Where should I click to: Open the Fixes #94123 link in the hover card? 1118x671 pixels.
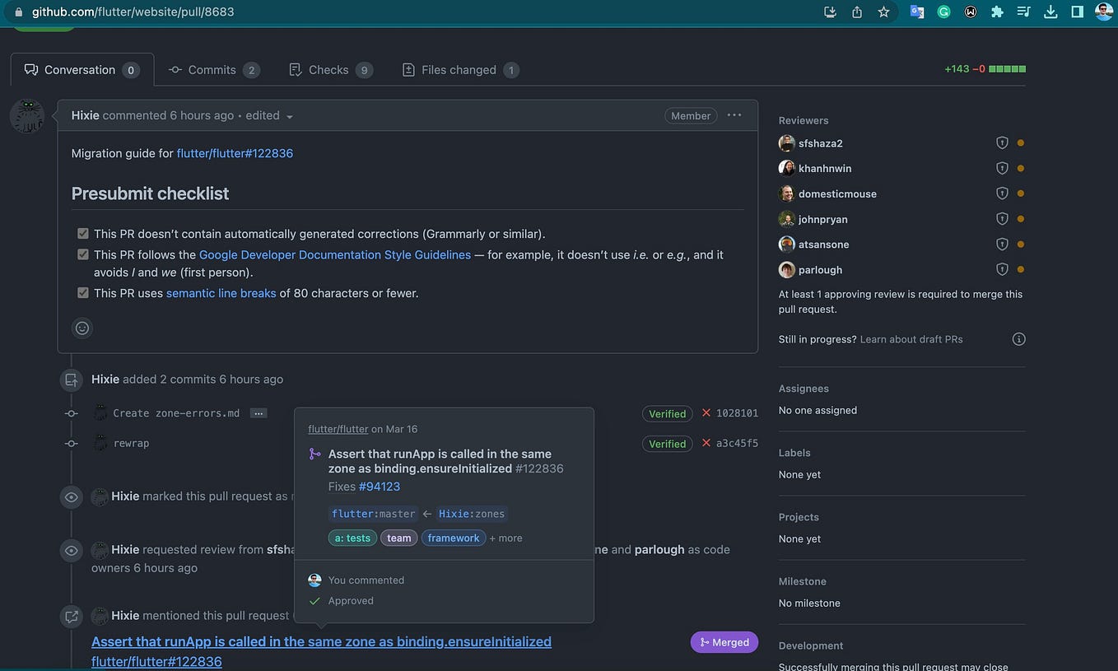380,486
